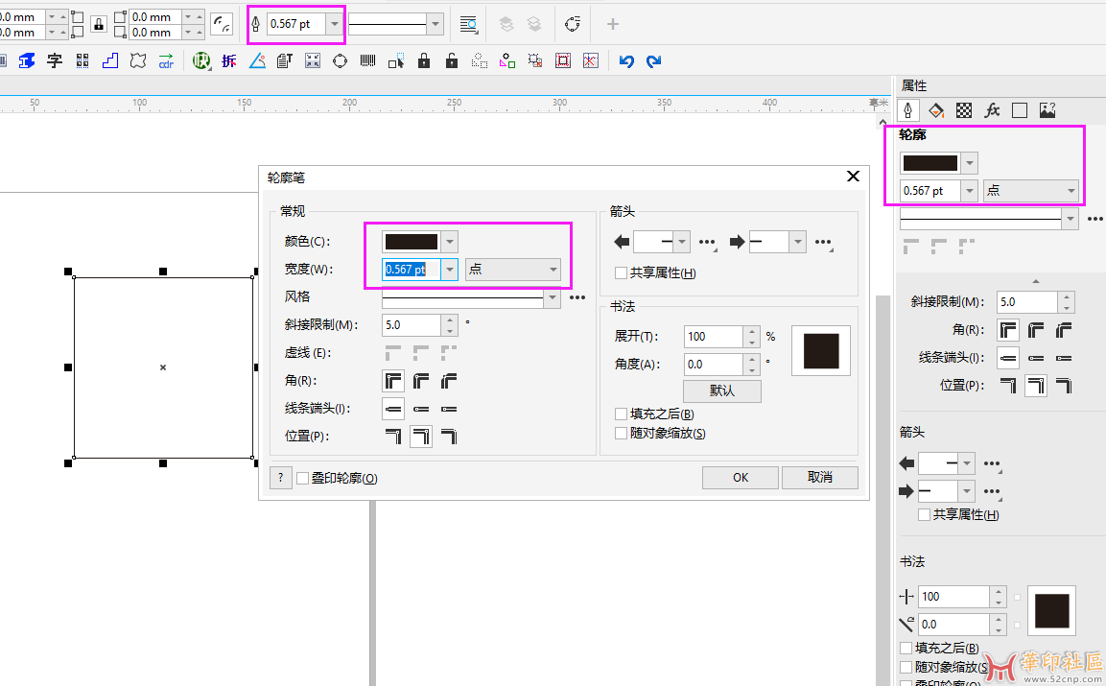Select beveled corner in Outline Pen dialog
Image resolution: width=1106 pixels, height=686 pixels.
coord(449,381)
